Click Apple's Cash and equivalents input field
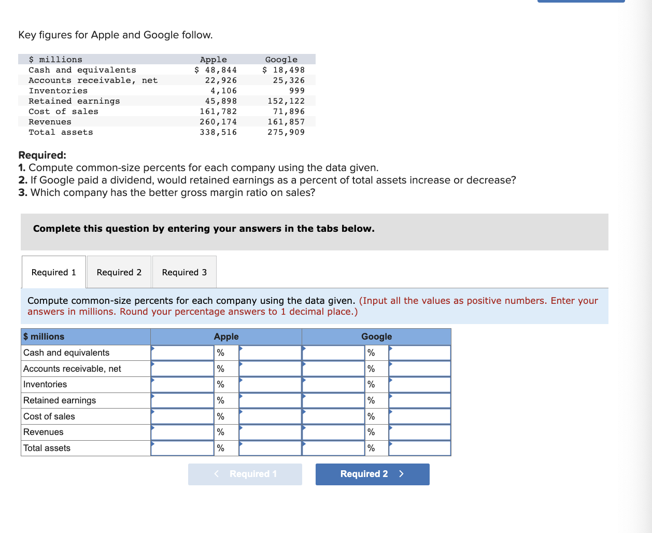 click(182, 352)
